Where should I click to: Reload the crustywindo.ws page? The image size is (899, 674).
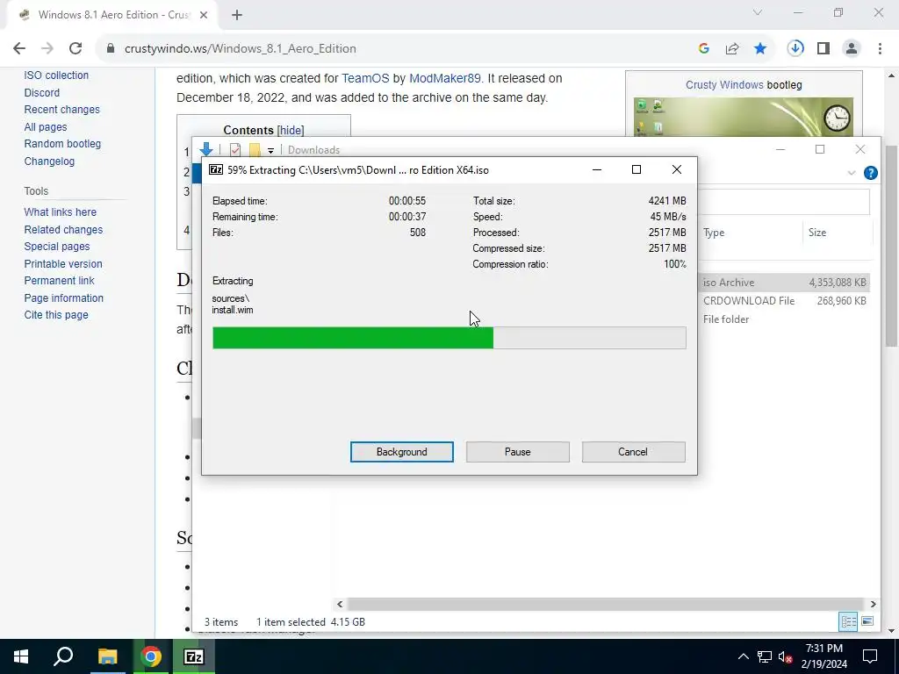(76, 49)
